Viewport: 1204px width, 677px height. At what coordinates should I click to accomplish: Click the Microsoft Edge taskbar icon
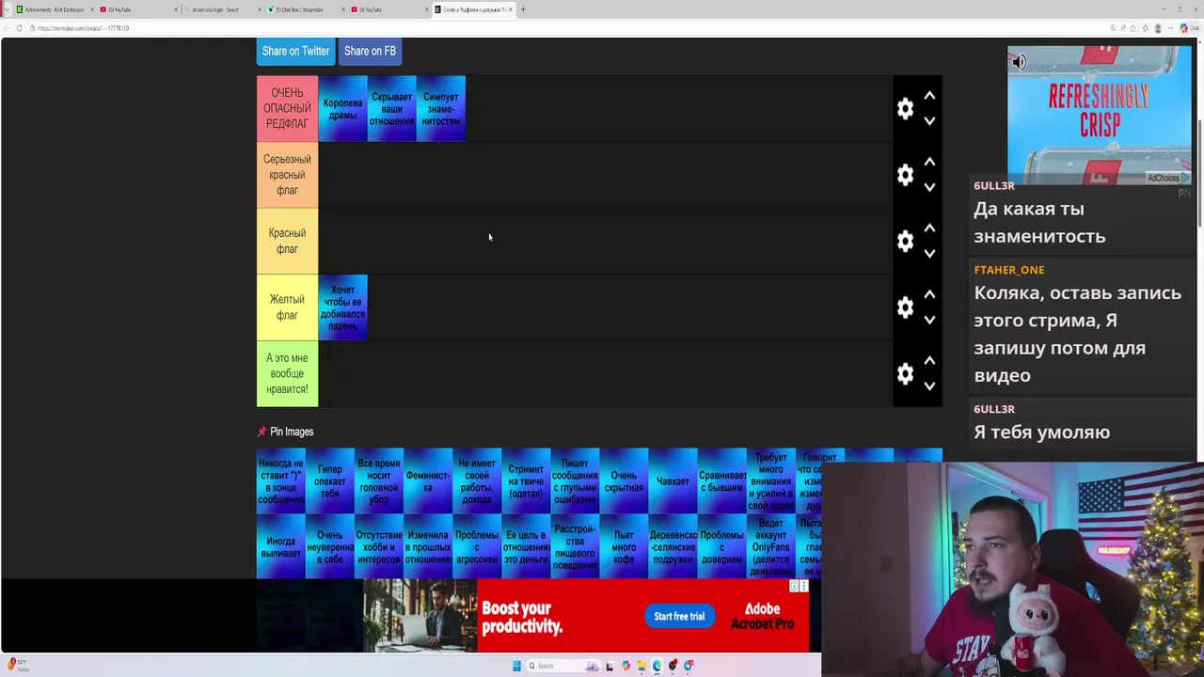[657, 666]
